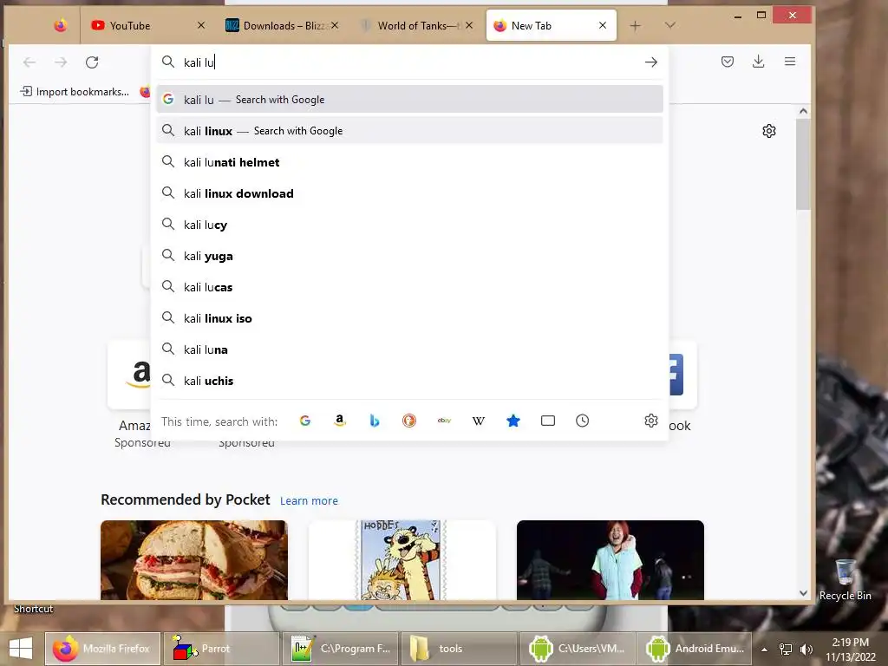Open search settings gear in suggestion panel

tap(651, 421)
